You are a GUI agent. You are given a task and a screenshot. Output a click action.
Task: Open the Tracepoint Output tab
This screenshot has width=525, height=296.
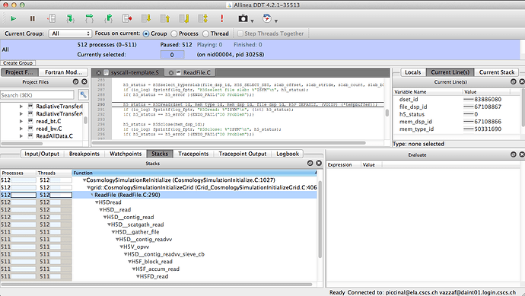tap(243, 154)
